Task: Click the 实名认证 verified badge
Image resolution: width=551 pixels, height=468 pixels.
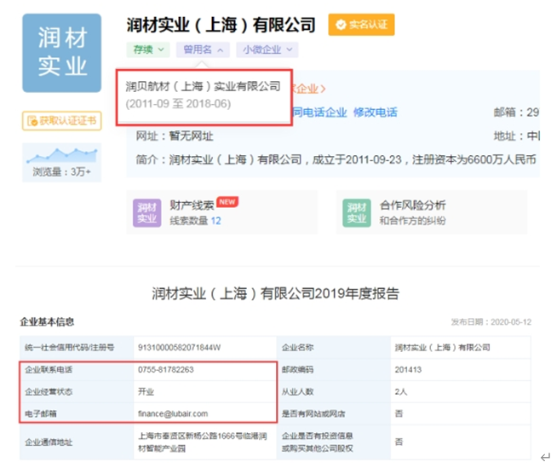Action: [x=361, y=26]
